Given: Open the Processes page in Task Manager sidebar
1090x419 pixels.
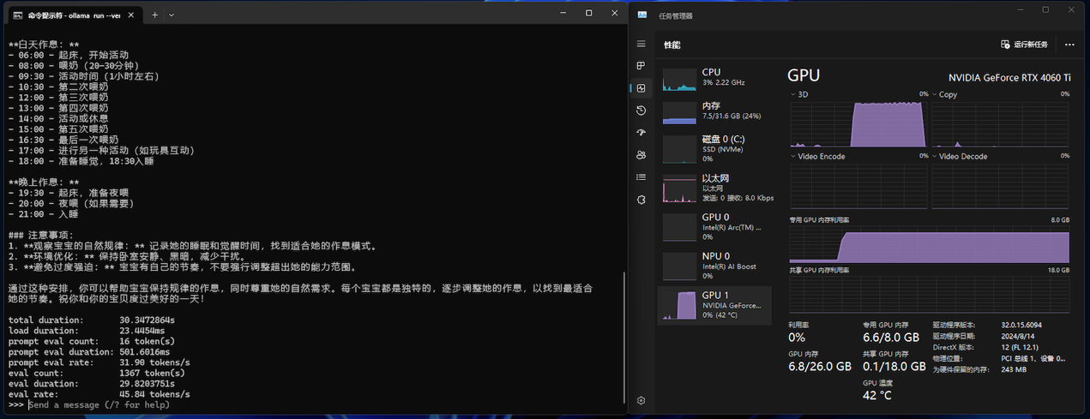Looking at the screenshot, I should [x=641, y=66].
